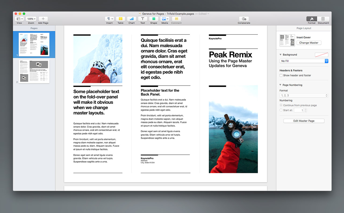Select Continue from previous page radio
344x213 pixels.
point(281,105)
